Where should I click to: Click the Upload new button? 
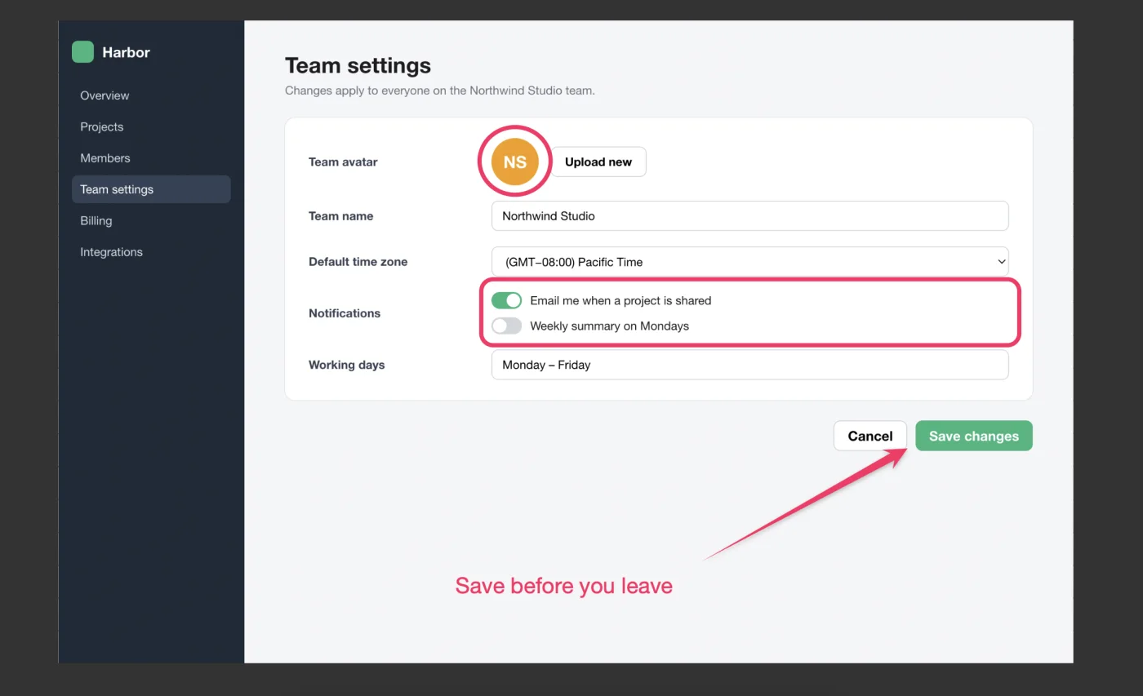point(598,162)
